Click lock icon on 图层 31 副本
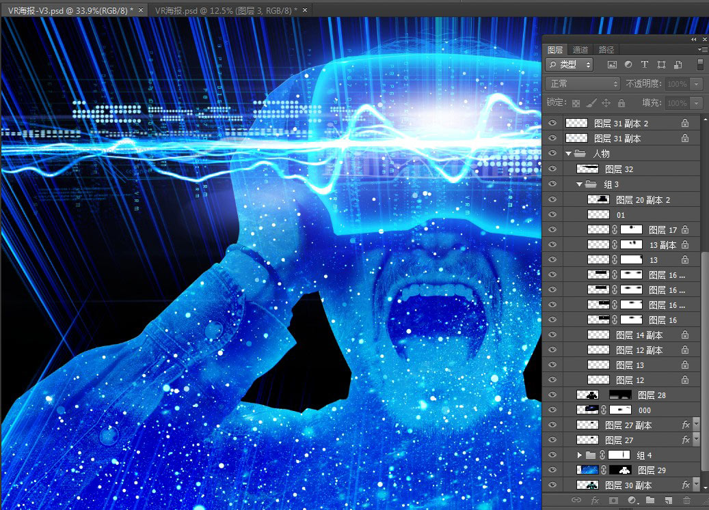Viewport: 709px width, 510px height. click(x=685, y=138)
